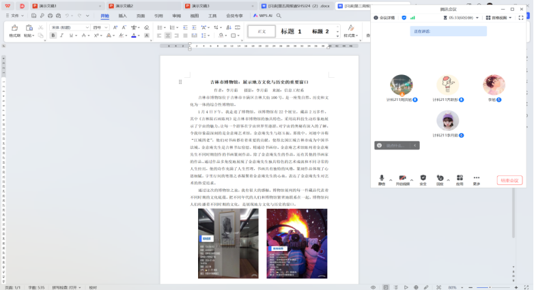
Task: Open the 安全 security shield icon
Action: pos(423,178)
